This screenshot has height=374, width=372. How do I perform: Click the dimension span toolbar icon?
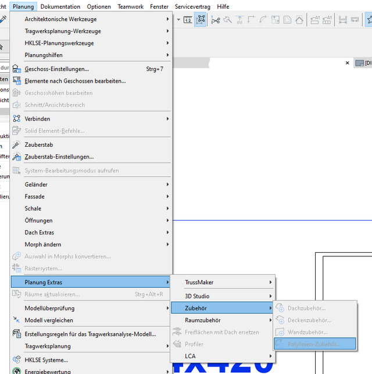343,20
